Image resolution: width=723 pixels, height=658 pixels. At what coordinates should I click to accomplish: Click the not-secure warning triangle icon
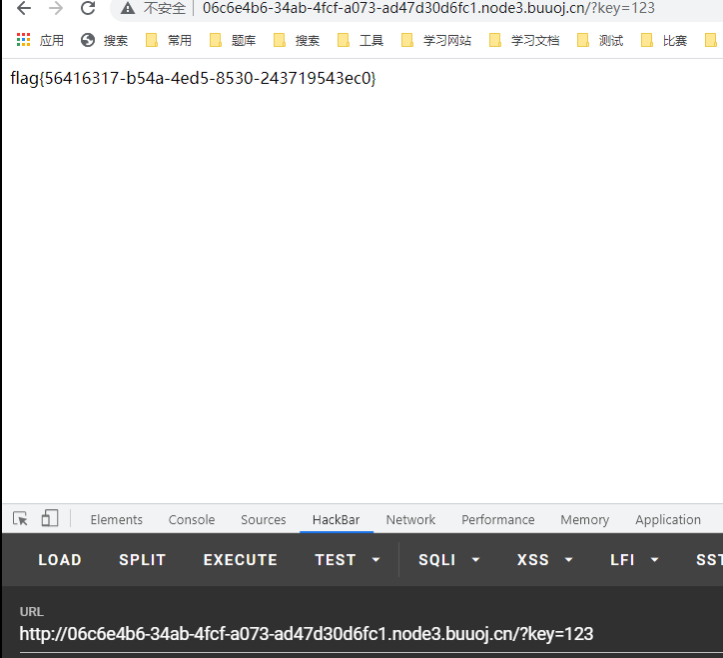[128, 9]
